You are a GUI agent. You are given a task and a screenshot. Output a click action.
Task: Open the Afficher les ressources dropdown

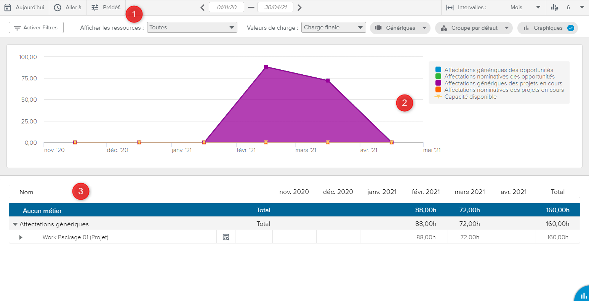tap(192, 27)
